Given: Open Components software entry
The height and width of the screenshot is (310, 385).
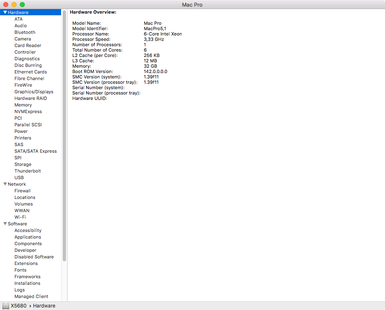Looking at the screenshot, I should [28, 244].
